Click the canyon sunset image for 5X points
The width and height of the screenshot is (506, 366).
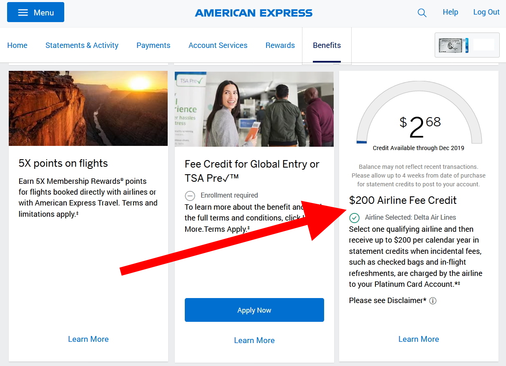pyautogui.click(x=88, y=108)
